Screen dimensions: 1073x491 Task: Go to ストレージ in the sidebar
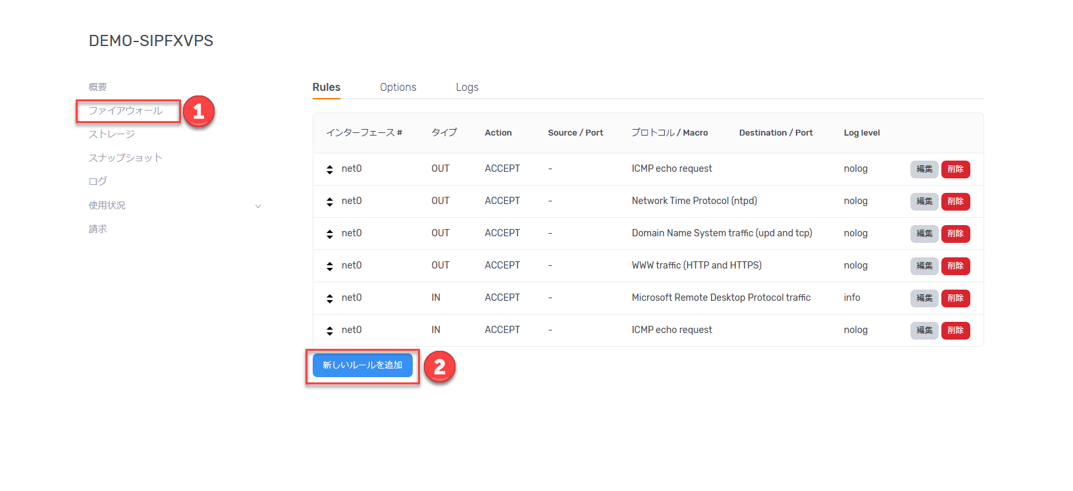coord(111,134)
